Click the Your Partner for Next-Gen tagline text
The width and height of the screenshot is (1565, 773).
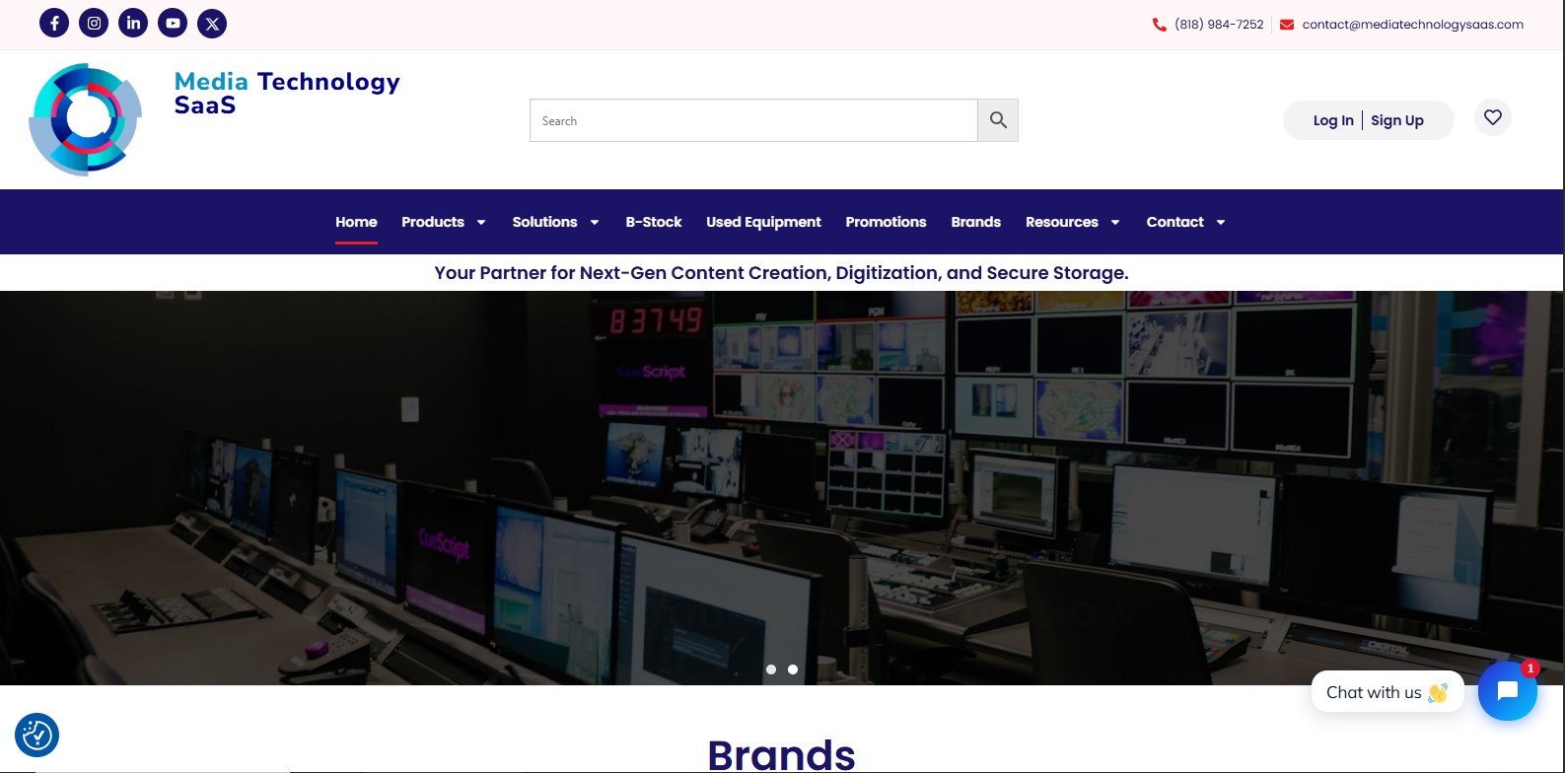pos(781,273)
